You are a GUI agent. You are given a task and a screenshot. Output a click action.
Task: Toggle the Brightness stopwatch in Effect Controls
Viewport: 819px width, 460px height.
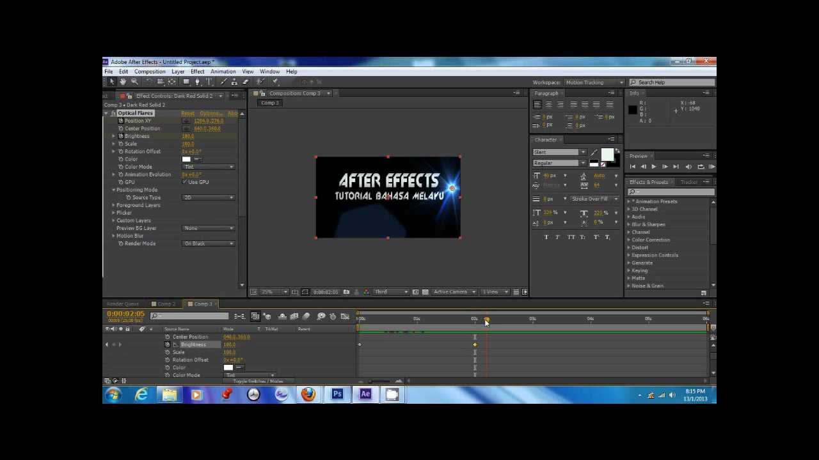coord(120,136)
